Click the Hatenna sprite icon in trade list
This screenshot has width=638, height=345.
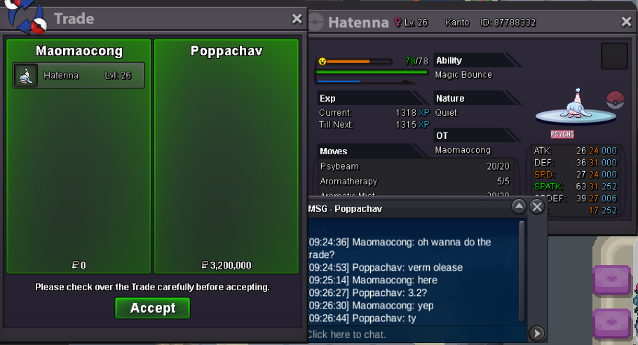(x=26, y=76)
